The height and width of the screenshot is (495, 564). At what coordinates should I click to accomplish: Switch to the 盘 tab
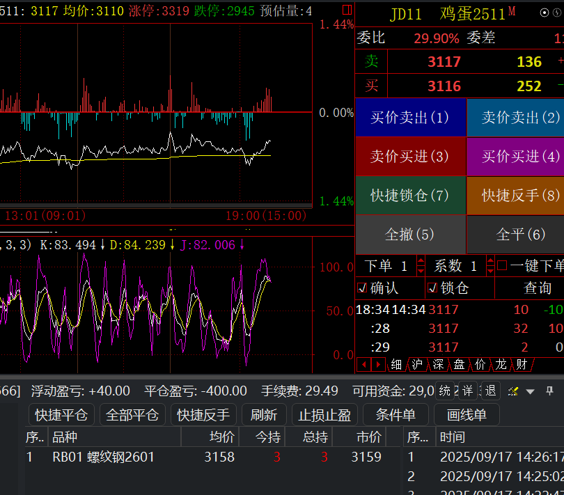460,364
